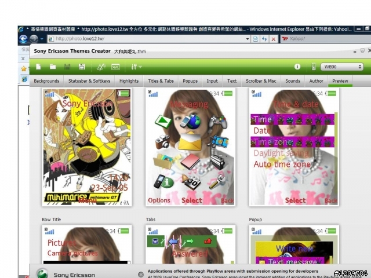The height and width of the screenshot is (278, 371).
Task: Switch to the Backgrounds tab
Action: 46,81
